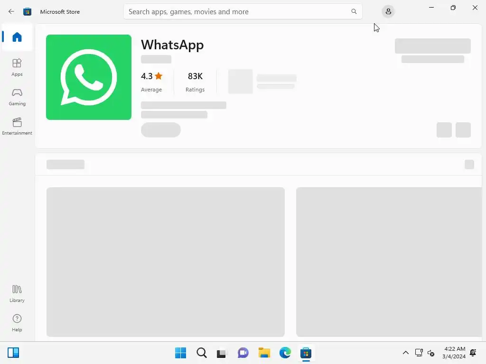Screen dimensions: 486x364
Task: Show hidden system tray icons
Action: pyautogui.click(x=405, y=353)
